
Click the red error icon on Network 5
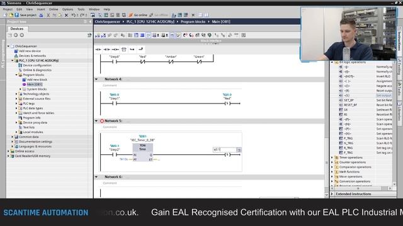tap(102, 121)
